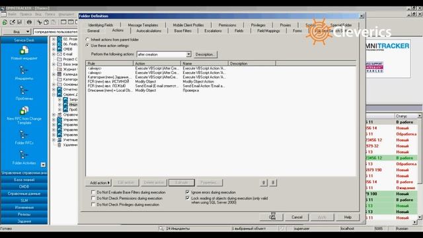Viewport: 423px width, 238px height.
Task: Switch to the Permissions tab
Action: point(227,25)
